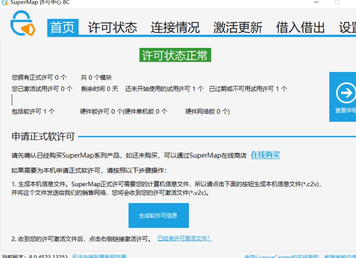Click the 包括软许可 1 个 text
Viewport: 356px width, 258px height.
33,111
